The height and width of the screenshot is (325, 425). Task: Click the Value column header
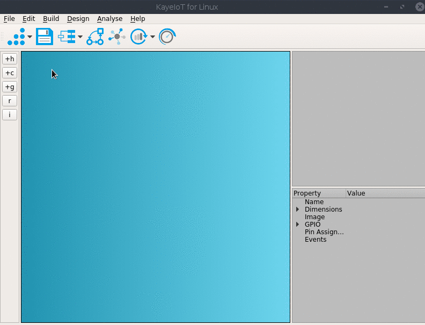pyautogui.click(x=385, y=193)
